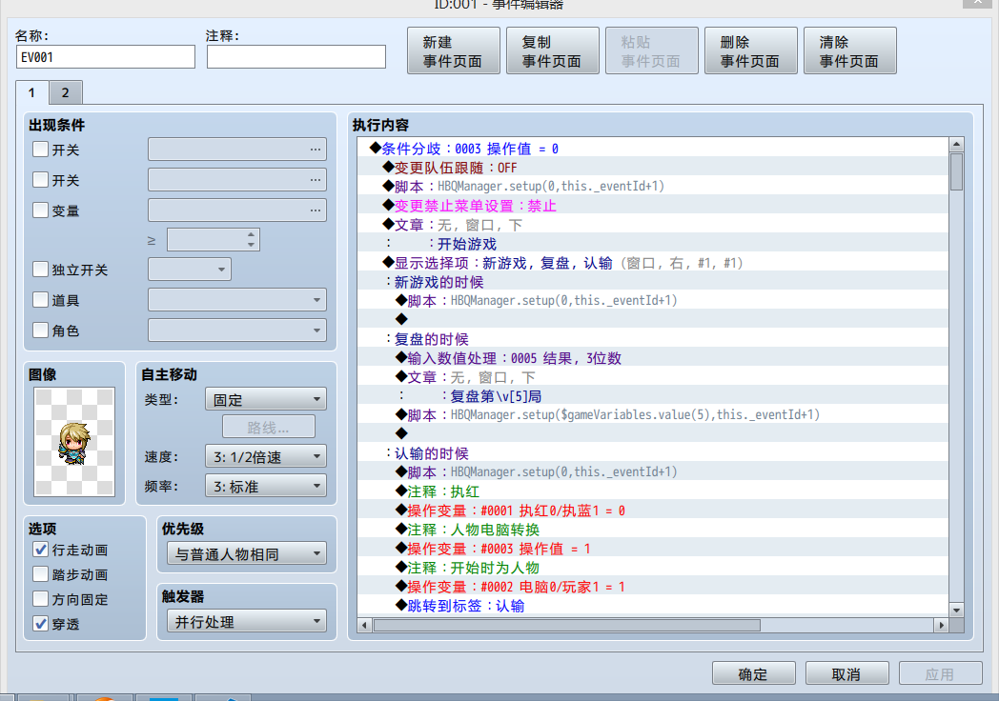
Task: Open the 优先级 dropdown 与普通人物相同
Action: 247,554
